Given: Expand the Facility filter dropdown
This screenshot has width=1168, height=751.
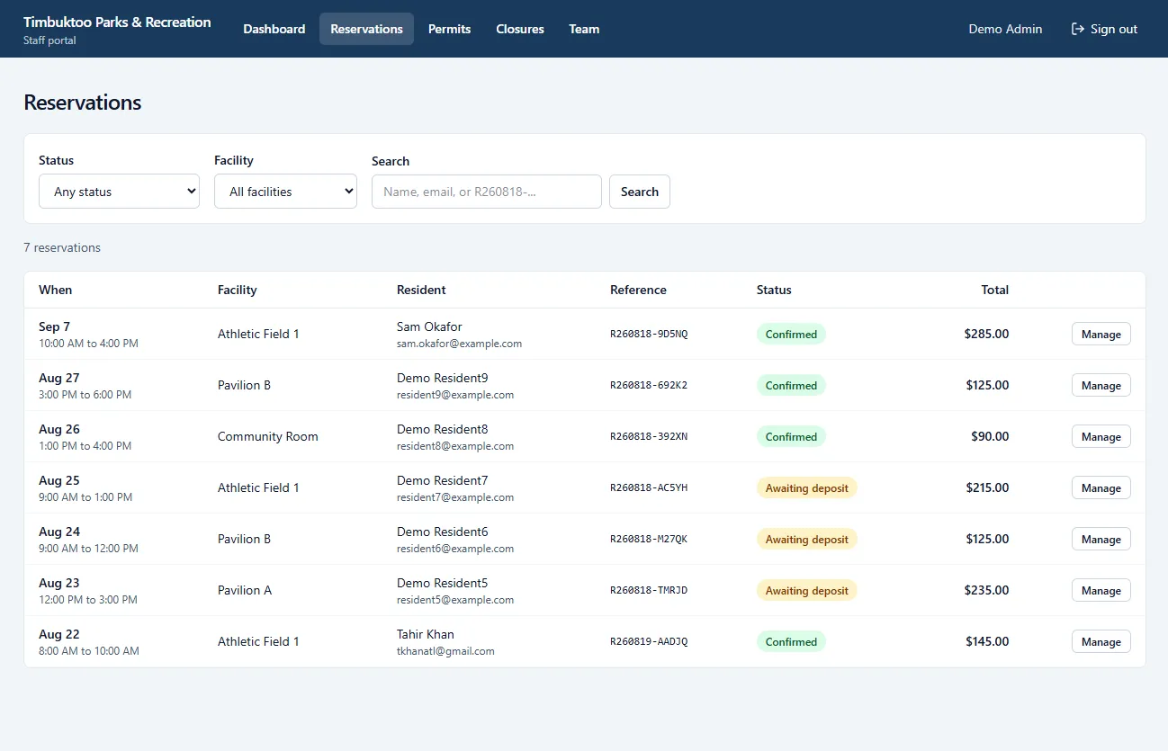Looking at the screenshot, I should (285, 192).
